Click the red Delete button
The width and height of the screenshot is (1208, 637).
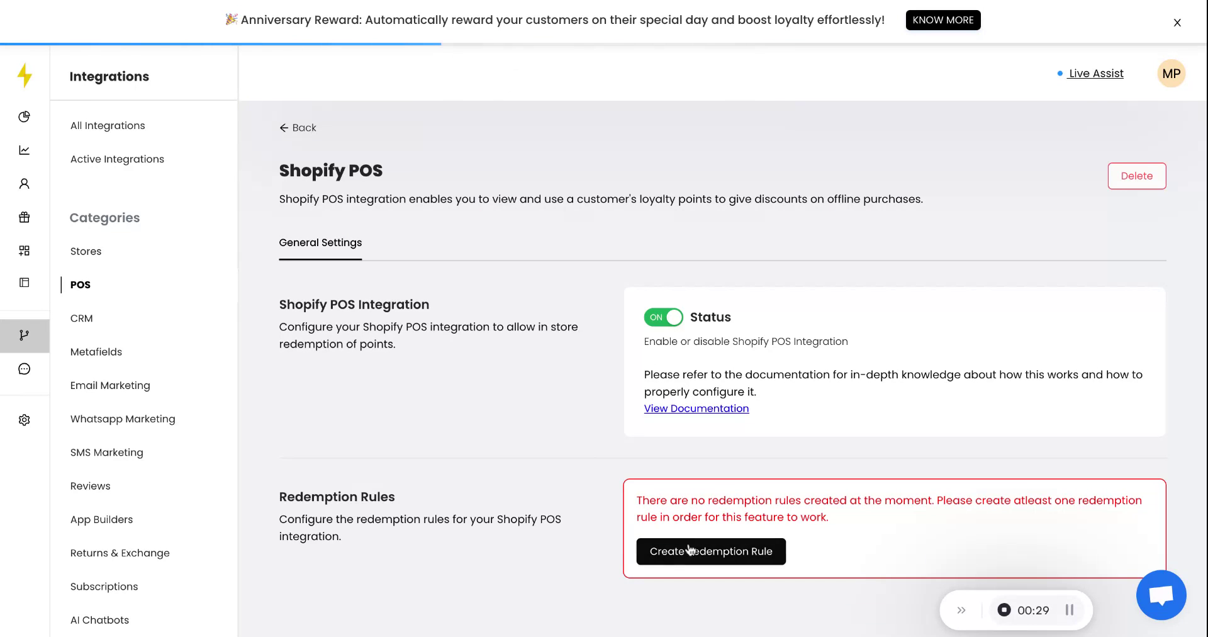click(x=1136, y=176)
